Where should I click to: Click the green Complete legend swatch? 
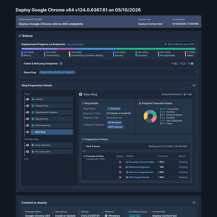click(136, 54)
